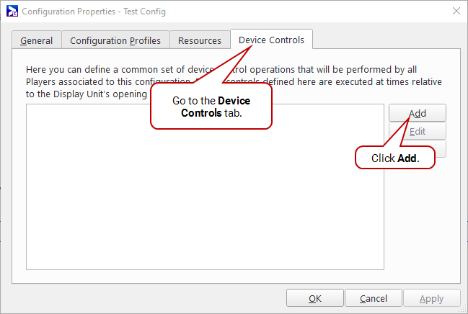
Task: Open the Configuration Profiles tab
Action: point(115,40)
